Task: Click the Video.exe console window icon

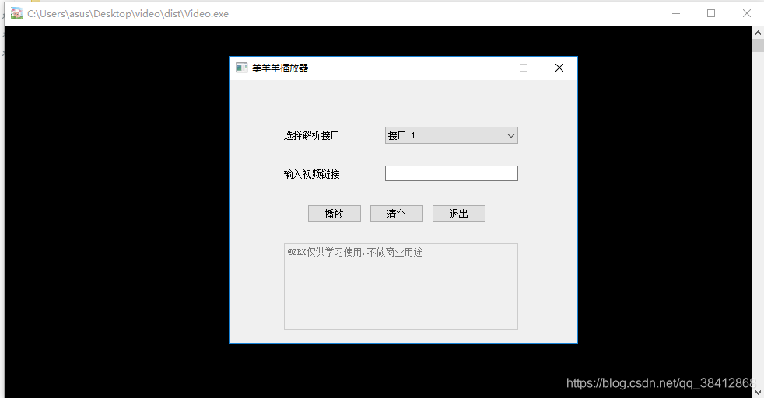Action: point(17,14)
